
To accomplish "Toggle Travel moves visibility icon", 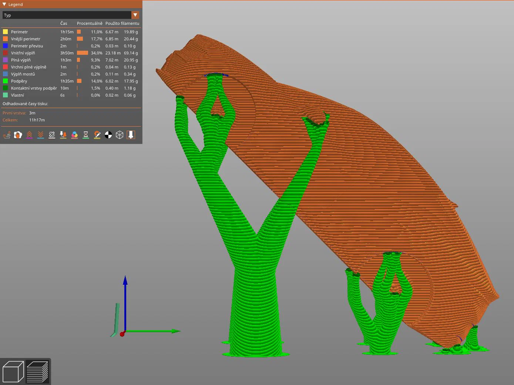I will [7, 135].
